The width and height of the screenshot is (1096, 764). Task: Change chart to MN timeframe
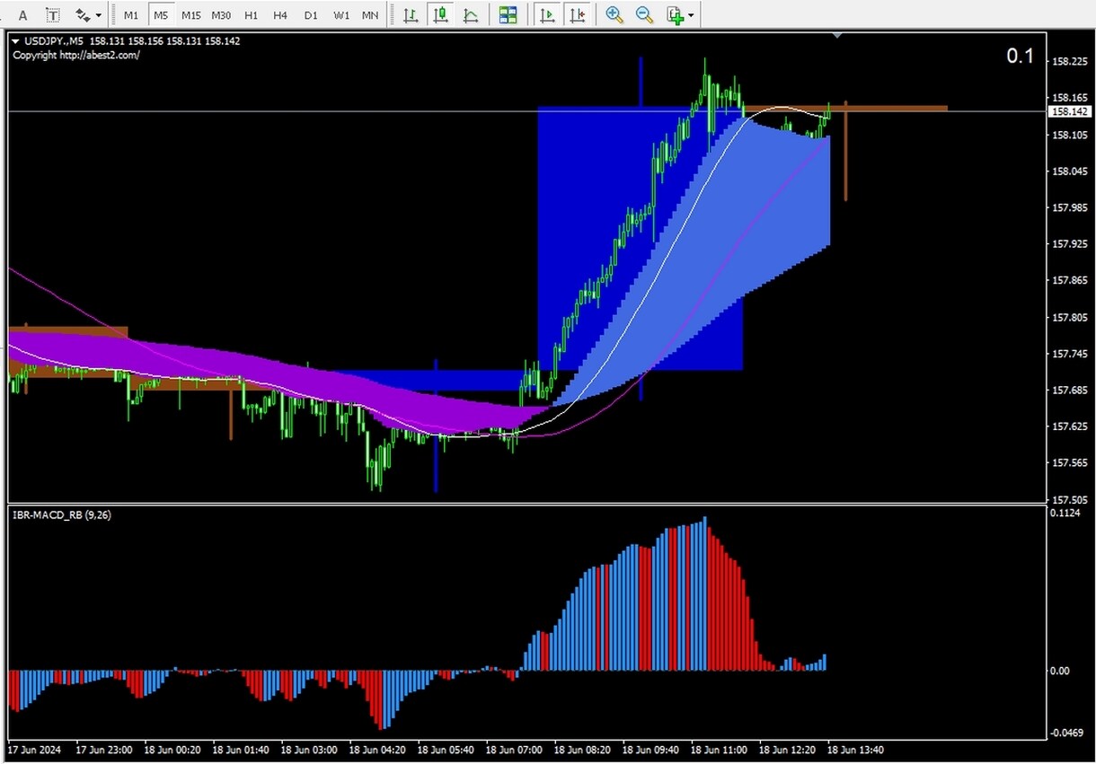click(369, 15)
